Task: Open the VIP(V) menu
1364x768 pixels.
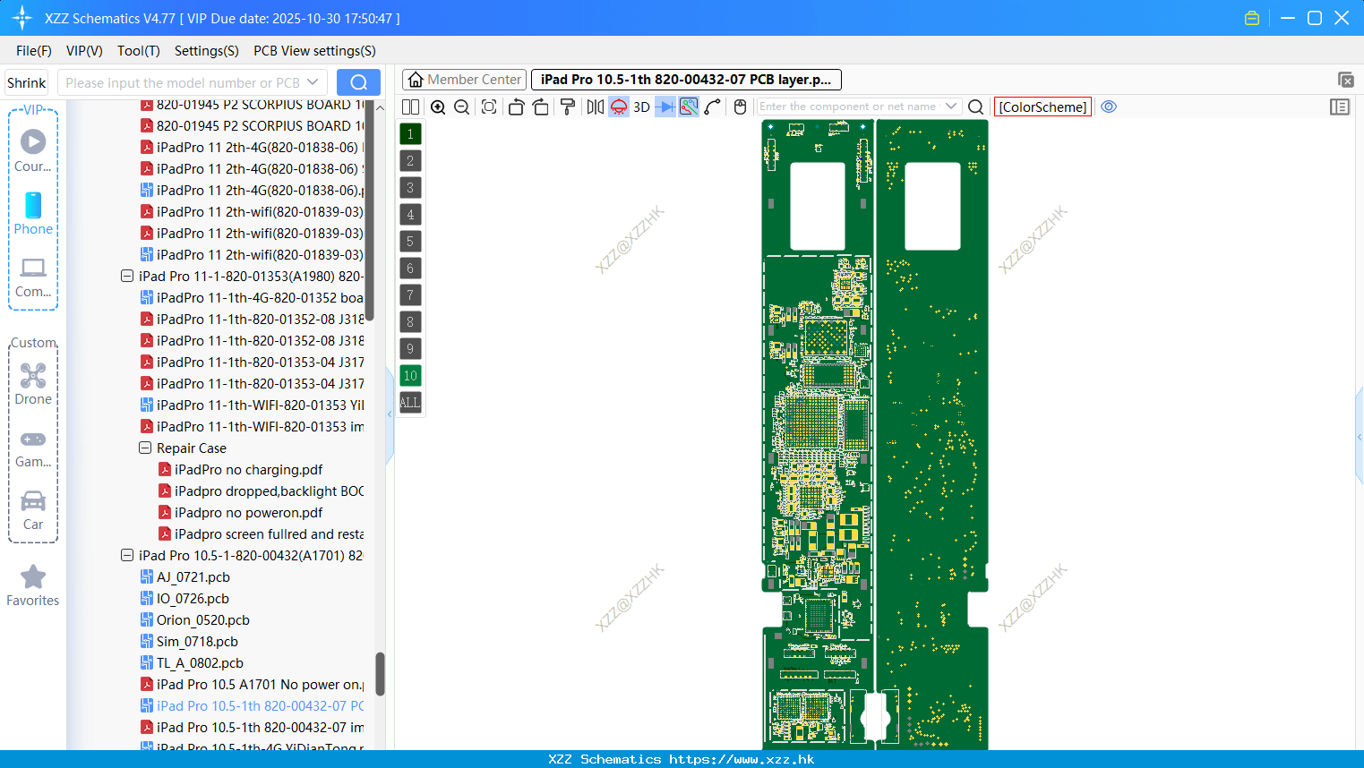Action: 84,51
